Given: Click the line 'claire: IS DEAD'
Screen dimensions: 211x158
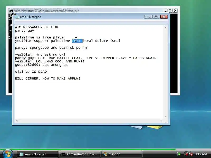Looking at the screenshot, I should pyautogui.click(x=31, y=72).
